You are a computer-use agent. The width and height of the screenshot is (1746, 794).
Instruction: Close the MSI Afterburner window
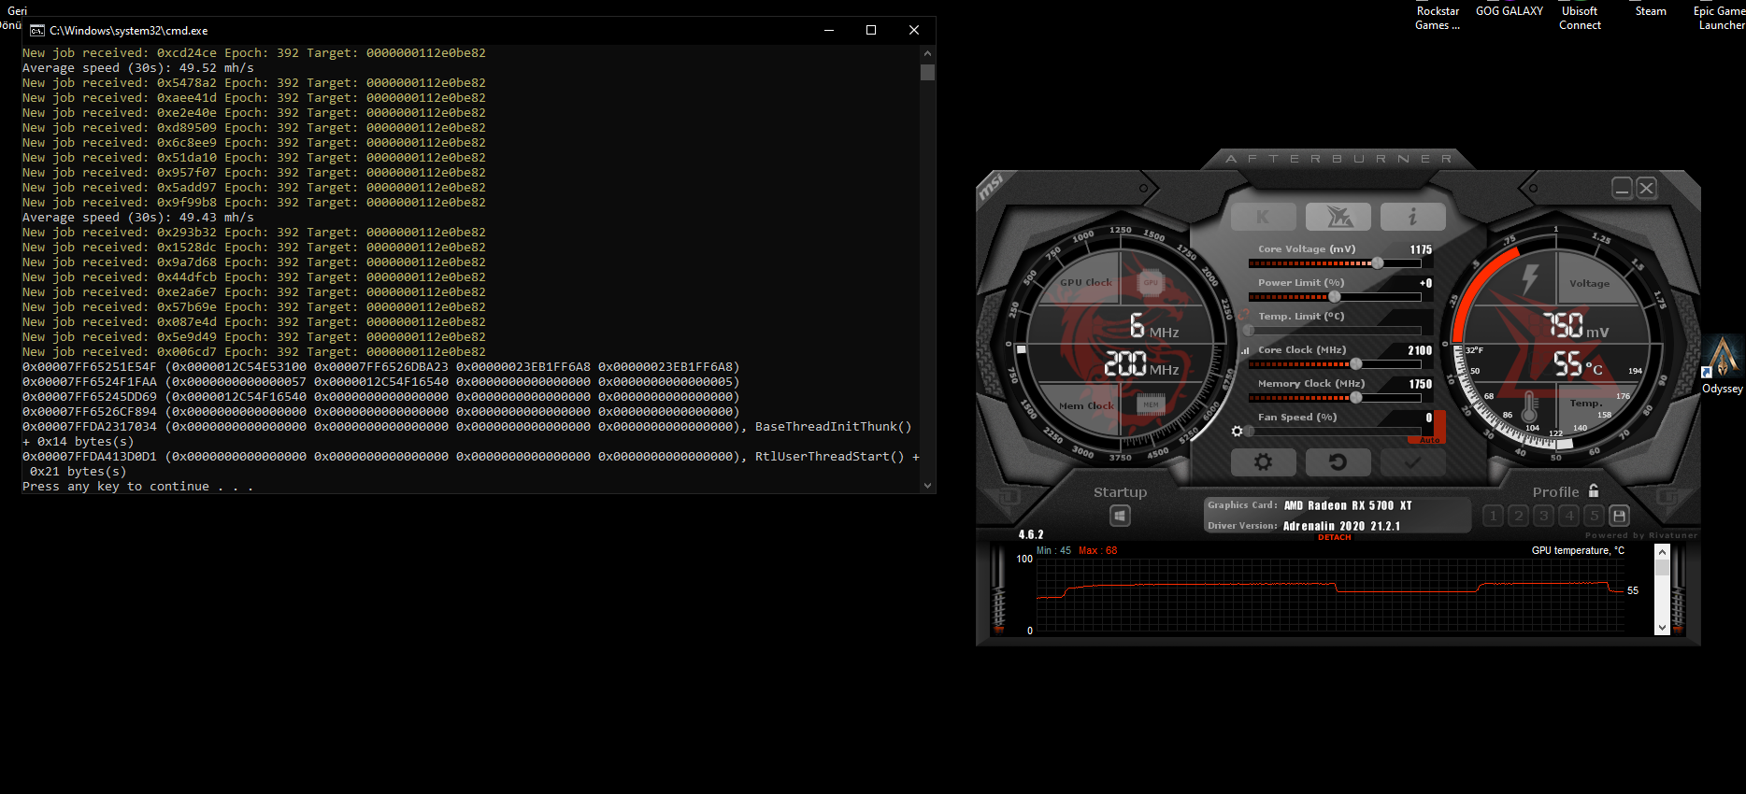pyautogui.click(x=1647, y=189)
